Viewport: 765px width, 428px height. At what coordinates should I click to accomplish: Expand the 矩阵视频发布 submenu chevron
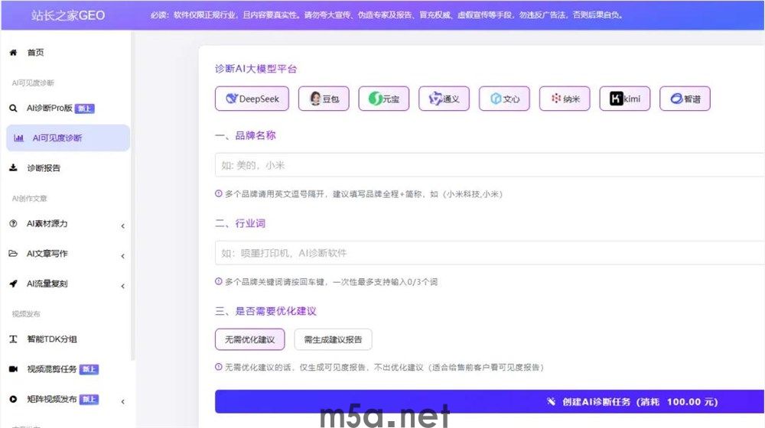tap(123, 402)
